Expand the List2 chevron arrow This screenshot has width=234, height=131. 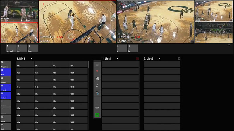(160, 59)
